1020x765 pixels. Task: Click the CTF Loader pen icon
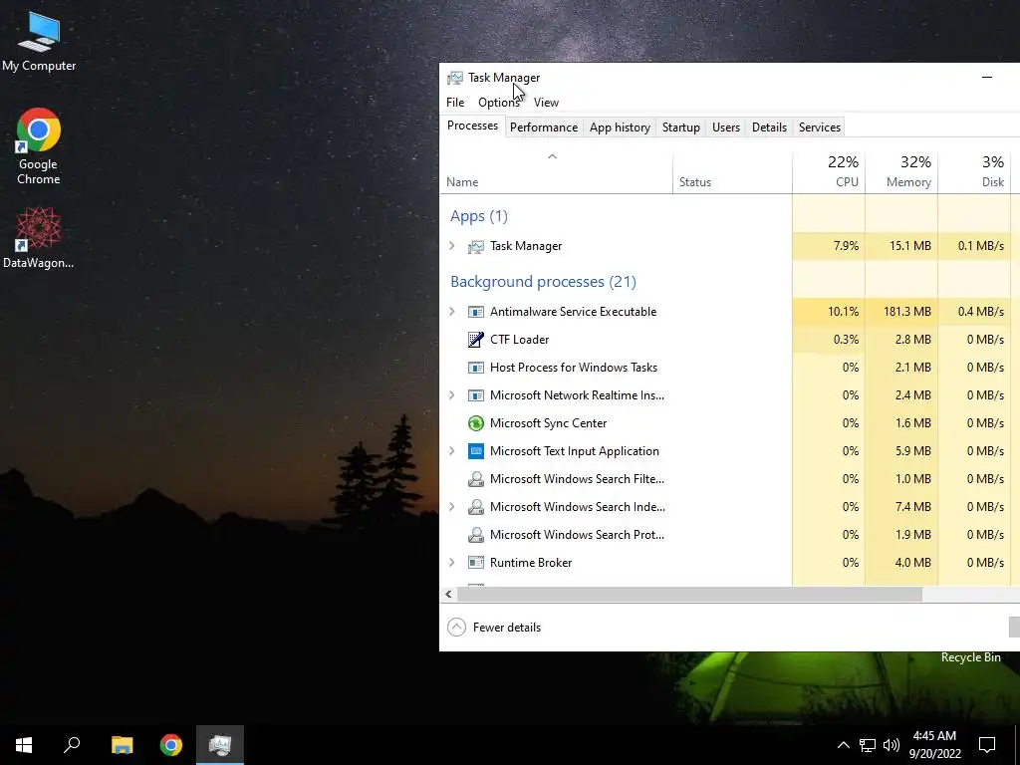pos(475,340)
